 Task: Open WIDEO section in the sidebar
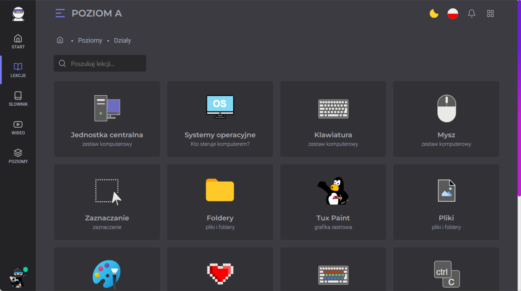pyautogui.click(x=18, y=127)
